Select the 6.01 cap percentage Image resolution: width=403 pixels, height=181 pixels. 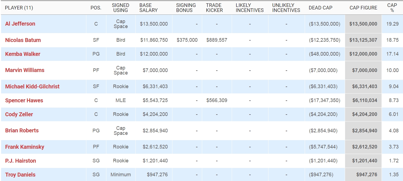[394, 114]
